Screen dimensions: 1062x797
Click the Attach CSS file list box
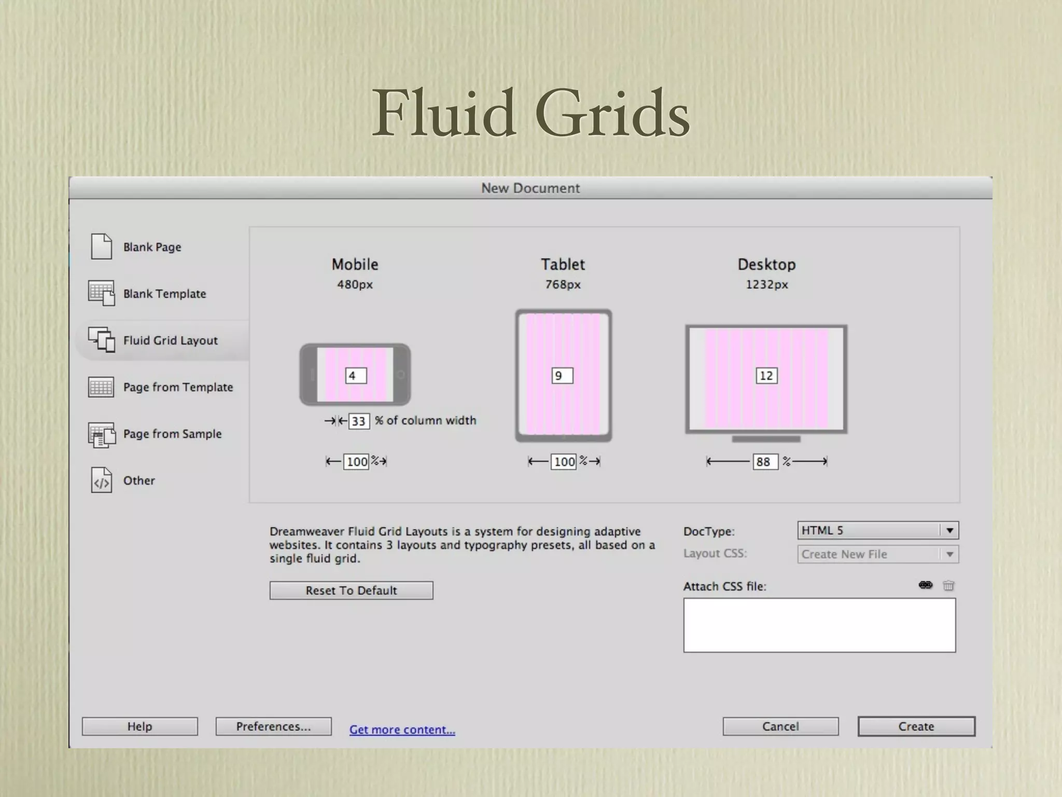click(x=819, y=625)
